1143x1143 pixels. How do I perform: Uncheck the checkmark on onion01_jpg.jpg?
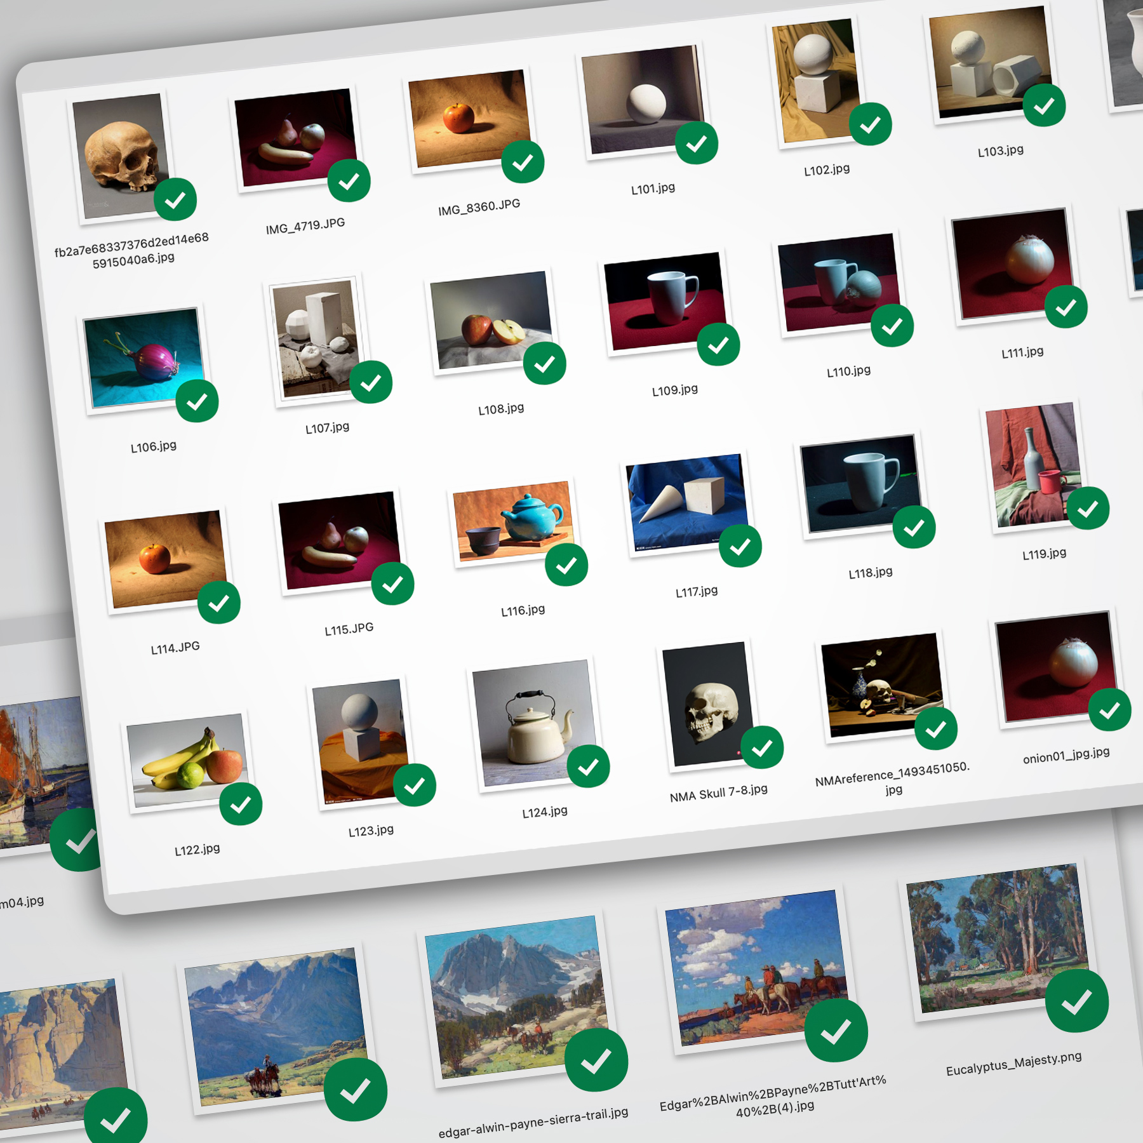point(1110,710)
